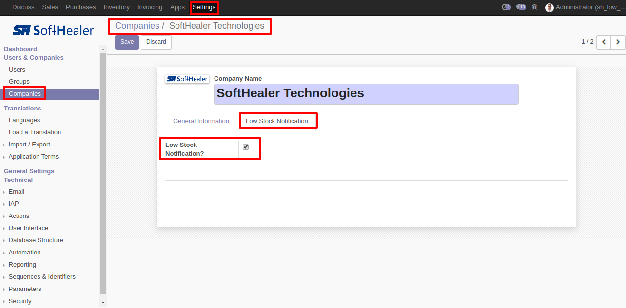Open the Invoicing menu
The image size is (626, 308).
coord(150,7)
